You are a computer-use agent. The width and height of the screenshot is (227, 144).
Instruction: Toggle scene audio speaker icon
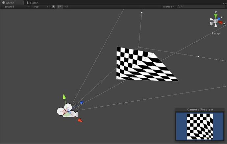point(66,7)
